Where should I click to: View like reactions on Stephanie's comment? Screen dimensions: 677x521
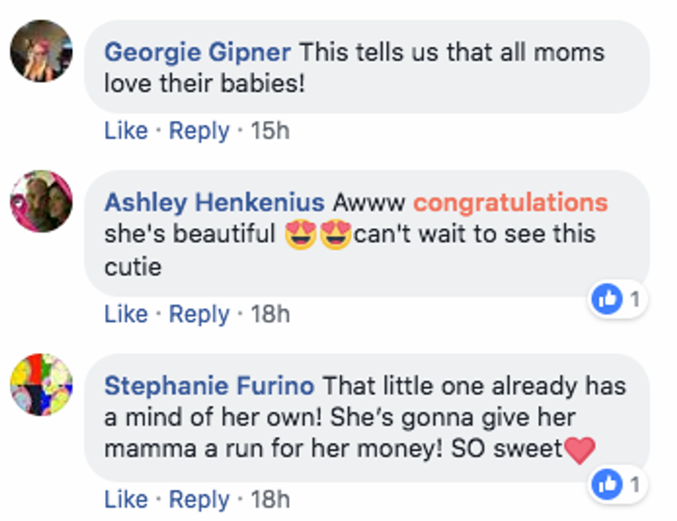(617, 484)
